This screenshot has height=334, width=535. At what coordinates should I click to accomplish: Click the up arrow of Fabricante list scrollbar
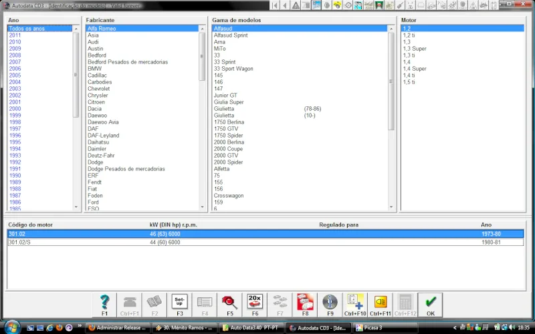pyautogui.click(x=202, y=29)
